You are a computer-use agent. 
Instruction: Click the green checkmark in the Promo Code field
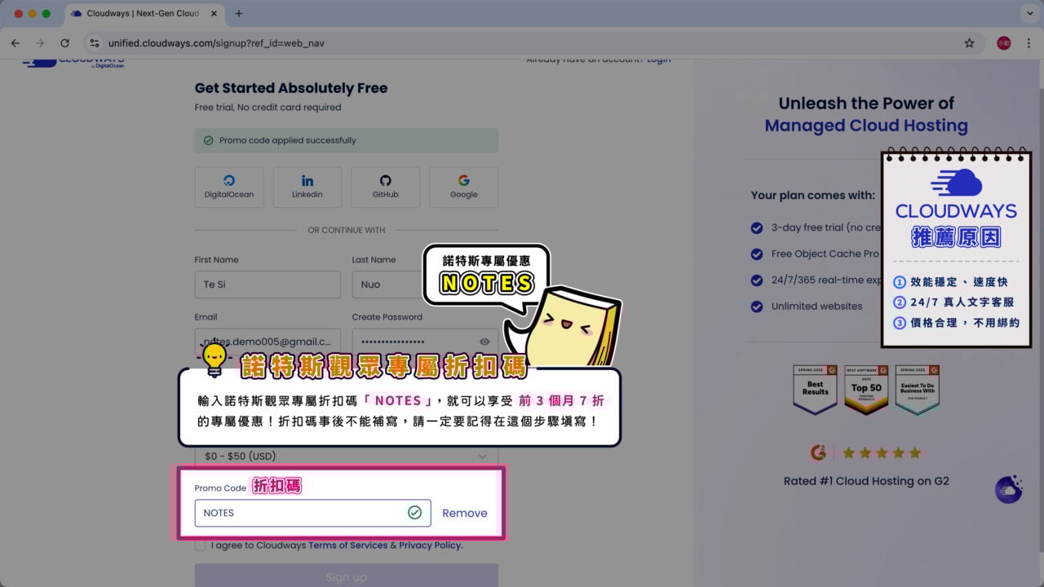(x=415, y=513)
